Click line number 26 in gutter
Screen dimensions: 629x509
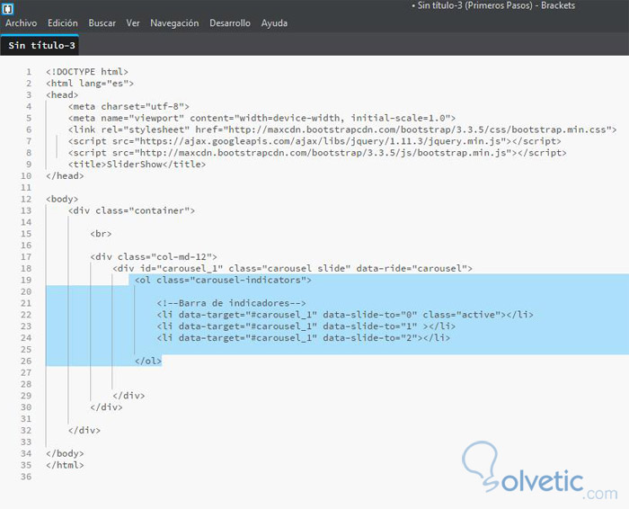(26, 361)
